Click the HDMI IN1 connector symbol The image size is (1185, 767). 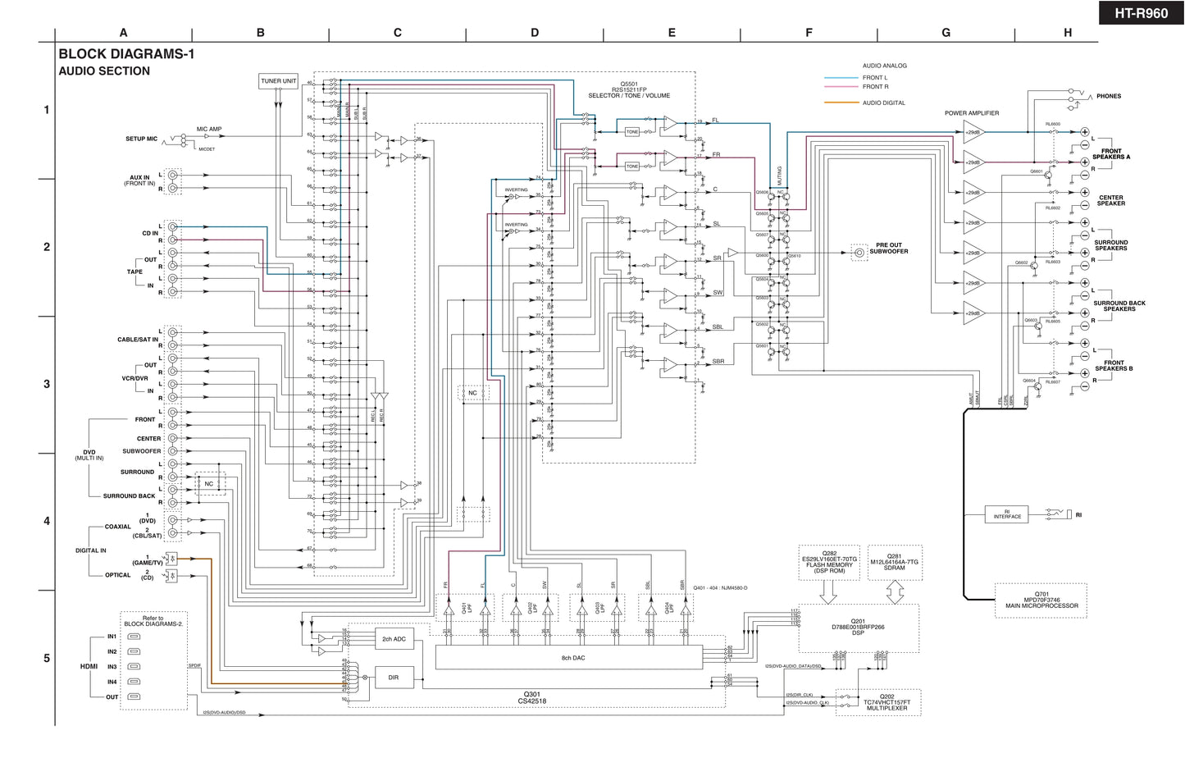pyautogui.click(x=134, y=637)
